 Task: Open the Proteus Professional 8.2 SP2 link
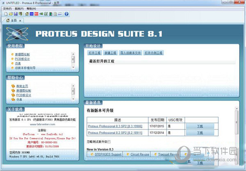115,133
